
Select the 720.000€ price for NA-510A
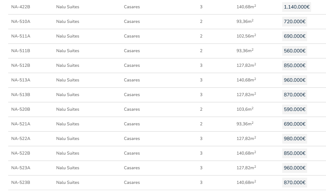click(294, 22)
